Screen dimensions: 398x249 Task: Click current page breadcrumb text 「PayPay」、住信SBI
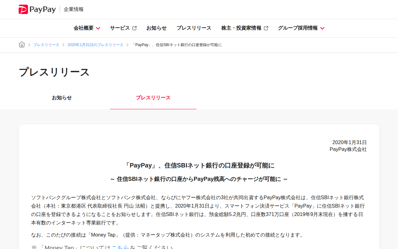click(x=177, y=45)
